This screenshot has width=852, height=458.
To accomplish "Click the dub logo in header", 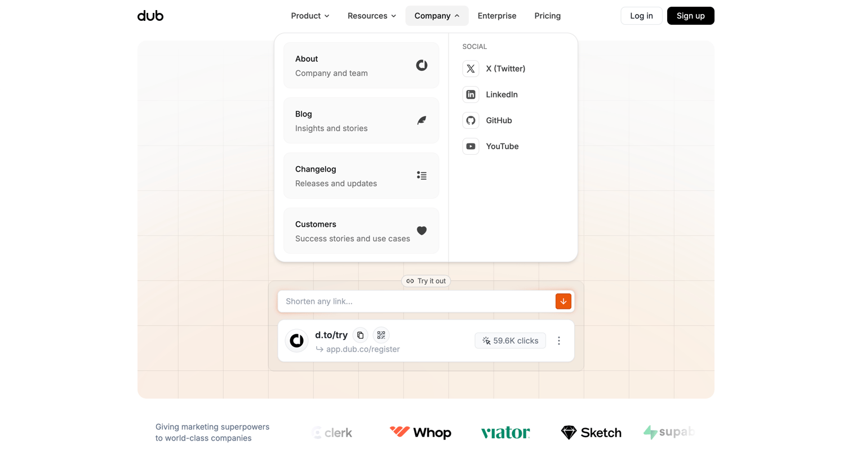I will click(150, 16).
